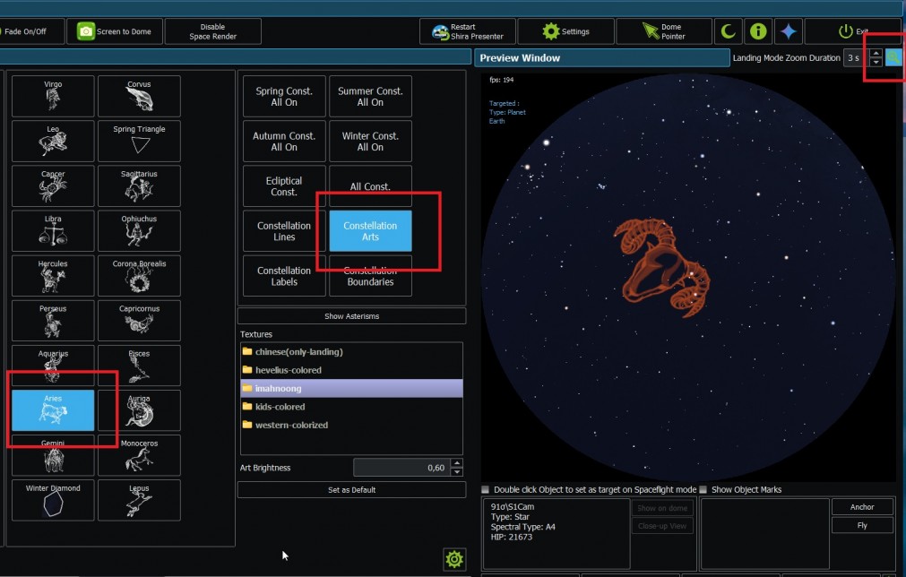
Task: Click the blue four-point star icon
Action: tap(788, 31)
